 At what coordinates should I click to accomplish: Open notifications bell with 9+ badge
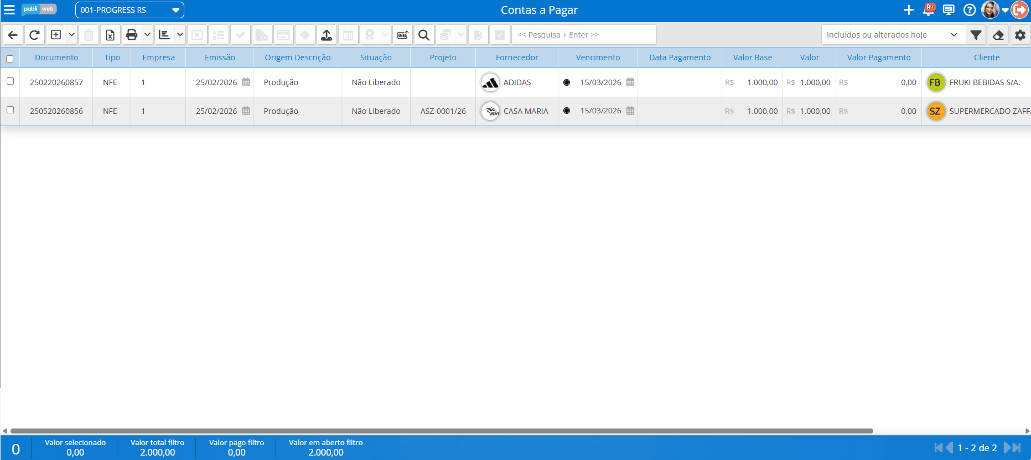pos(929,10)
